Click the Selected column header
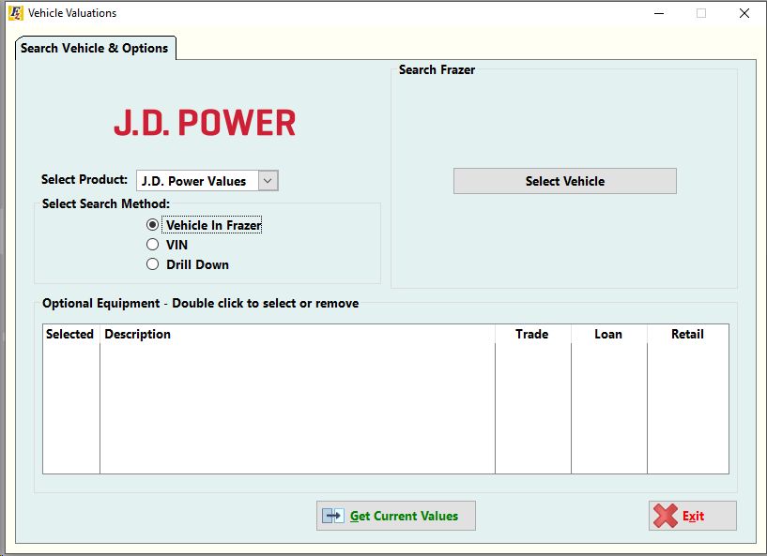Viewport: 767px width, 556px height. (x=70, y=334)
